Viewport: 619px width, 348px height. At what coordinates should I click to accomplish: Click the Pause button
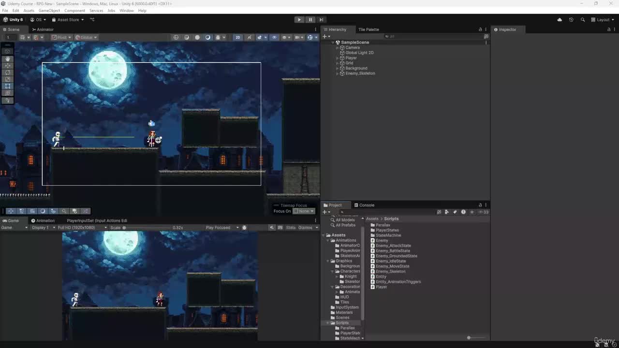pos(310,20)
